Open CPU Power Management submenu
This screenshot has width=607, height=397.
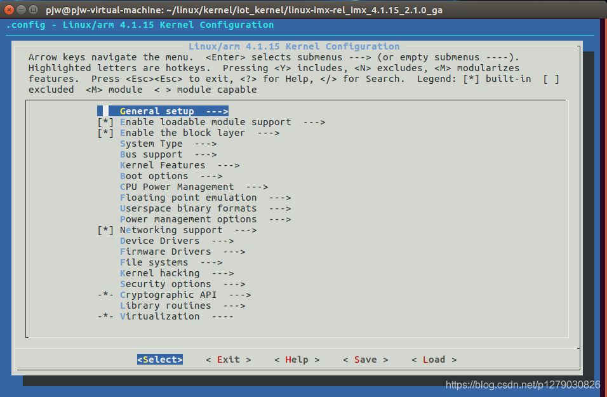tap(194, 187)
